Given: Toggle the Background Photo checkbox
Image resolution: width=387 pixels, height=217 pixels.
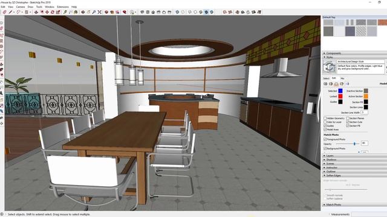Looking at the screenshot, I should point(325,148).
